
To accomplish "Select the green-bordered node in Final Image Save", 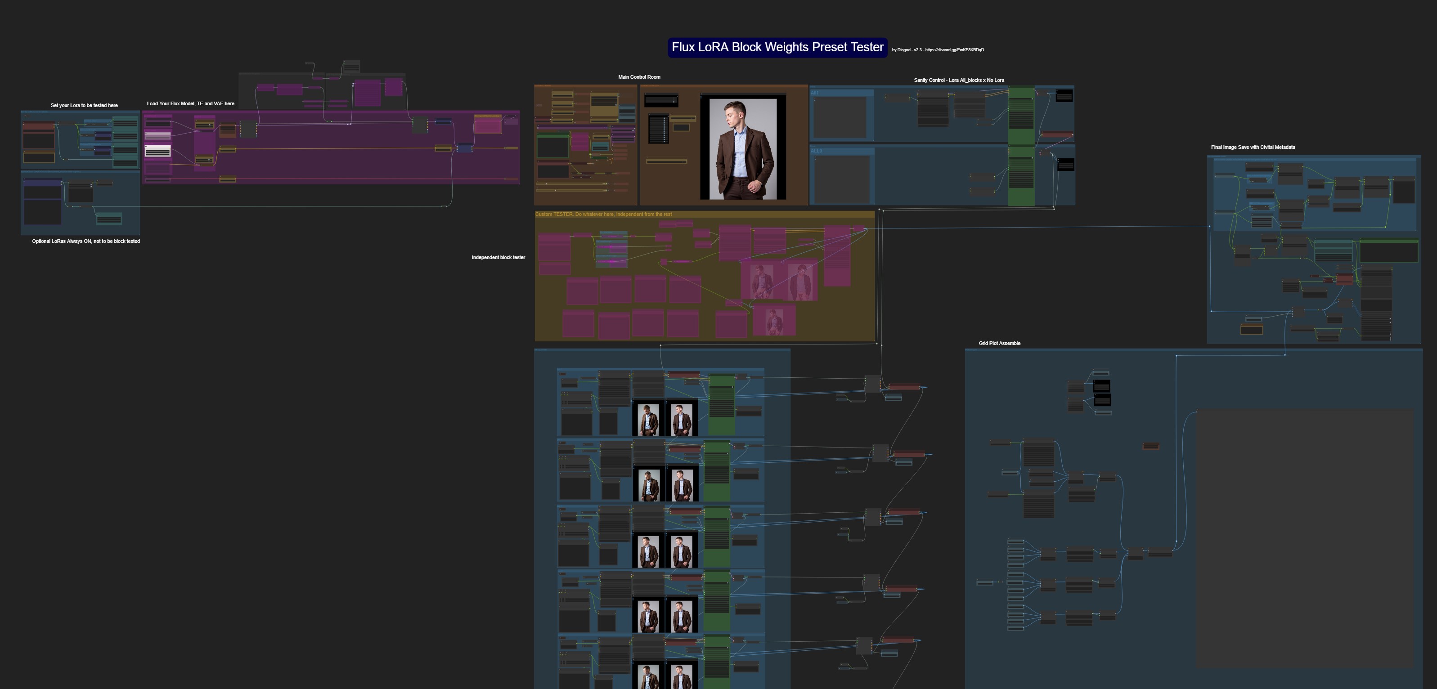I will pyautogui.click(x=1388, y=252).
